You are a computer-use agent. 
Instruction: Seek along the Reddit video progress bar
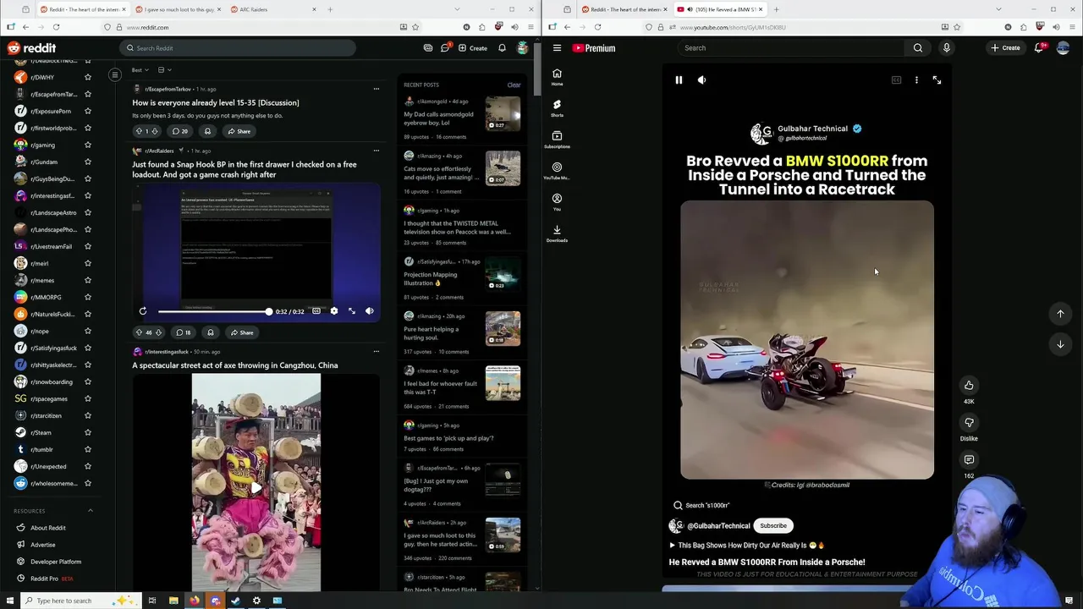click(x=213, y=311)
